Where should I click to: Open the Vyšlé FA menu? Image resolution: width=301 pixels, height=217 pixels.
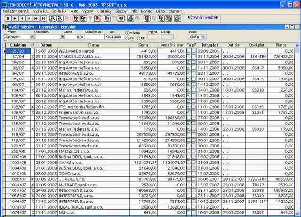point(41,11)
